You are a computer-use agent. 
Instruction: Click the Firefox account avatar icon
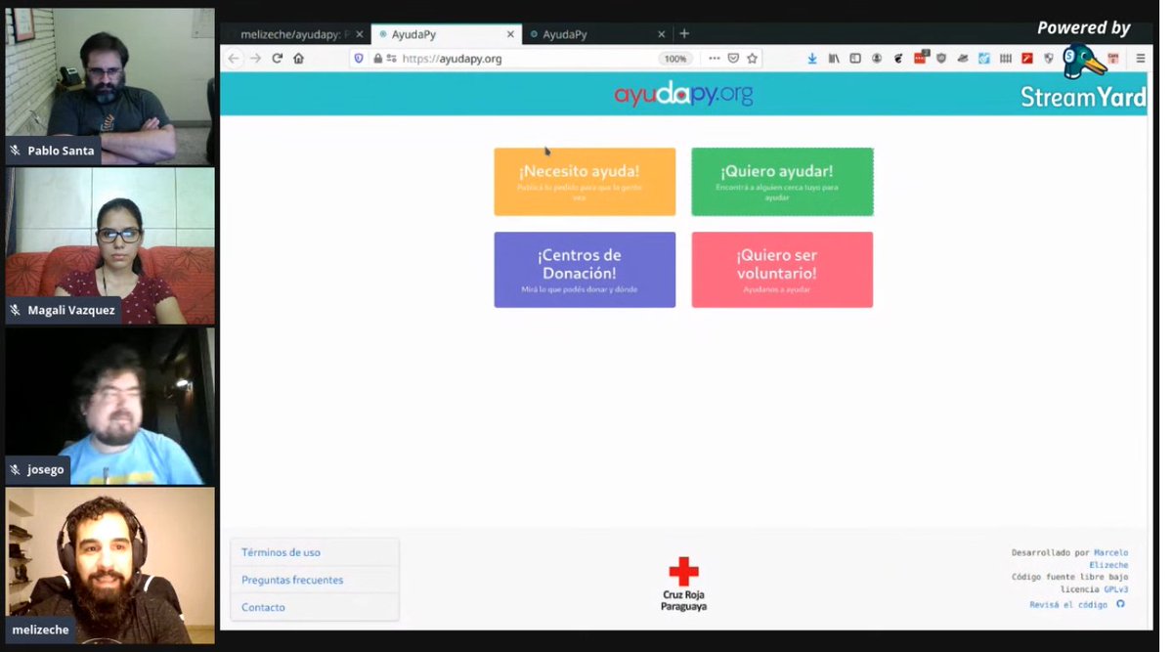pyautogui.click(x=877, y=59)
